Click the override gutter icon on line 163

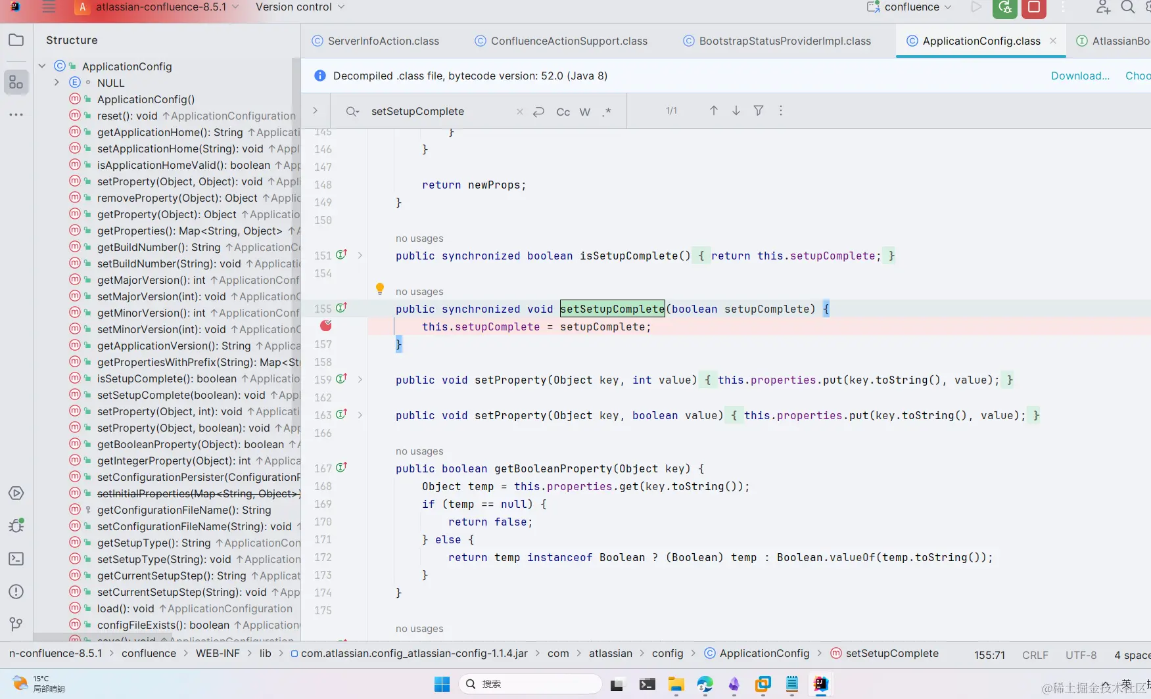click(x=341, y=415)
